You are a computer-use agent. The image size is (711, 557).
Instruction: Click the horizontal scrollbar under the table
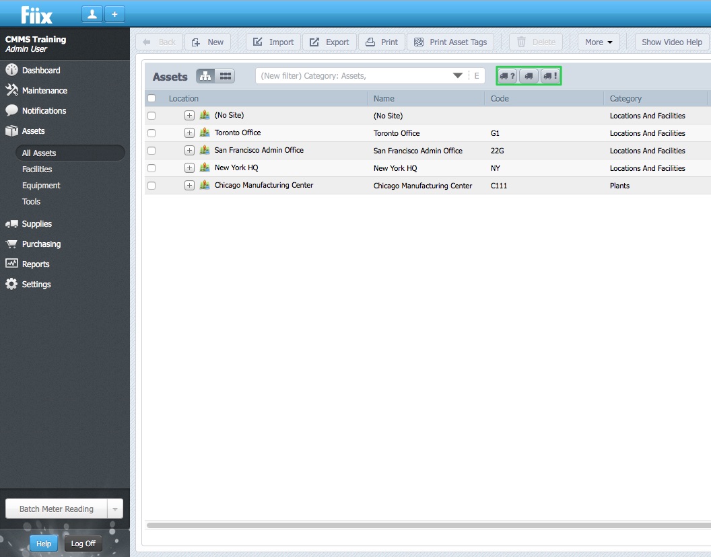428,525
